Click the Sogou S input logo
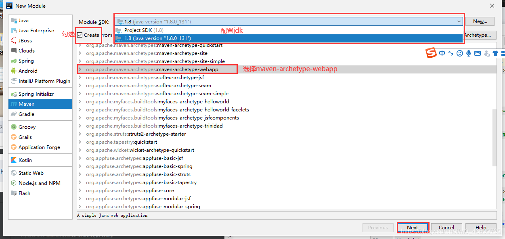 [x=432, y=53]
